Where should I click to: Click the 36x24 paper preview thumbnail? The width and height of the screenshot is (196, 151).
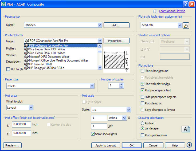(x=116, y=60)
